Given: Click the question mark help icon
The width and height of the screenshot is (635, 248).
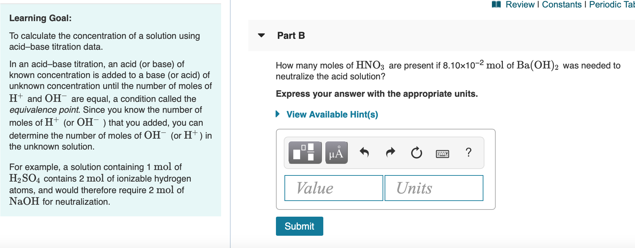Looking at the screenshot, I should click(x=469, y=153).
